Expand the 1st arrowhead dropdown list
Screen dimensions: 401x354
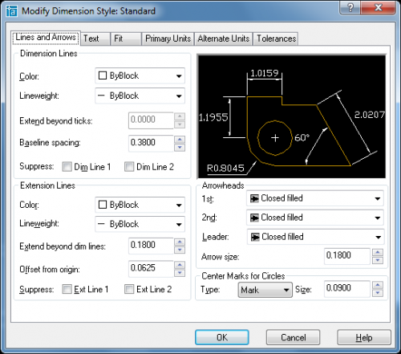pos(315,198)
